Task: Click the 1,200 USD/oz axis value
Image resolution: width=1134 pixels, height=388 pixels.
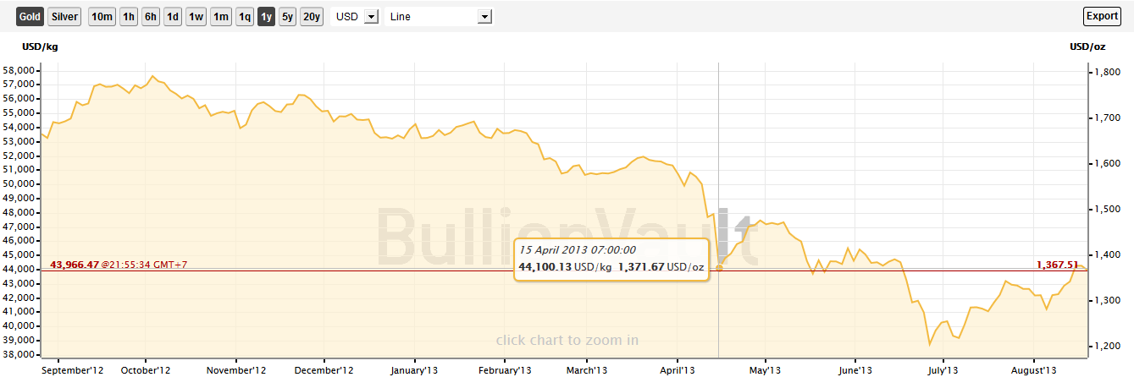Action: (x=1106, y=347)
